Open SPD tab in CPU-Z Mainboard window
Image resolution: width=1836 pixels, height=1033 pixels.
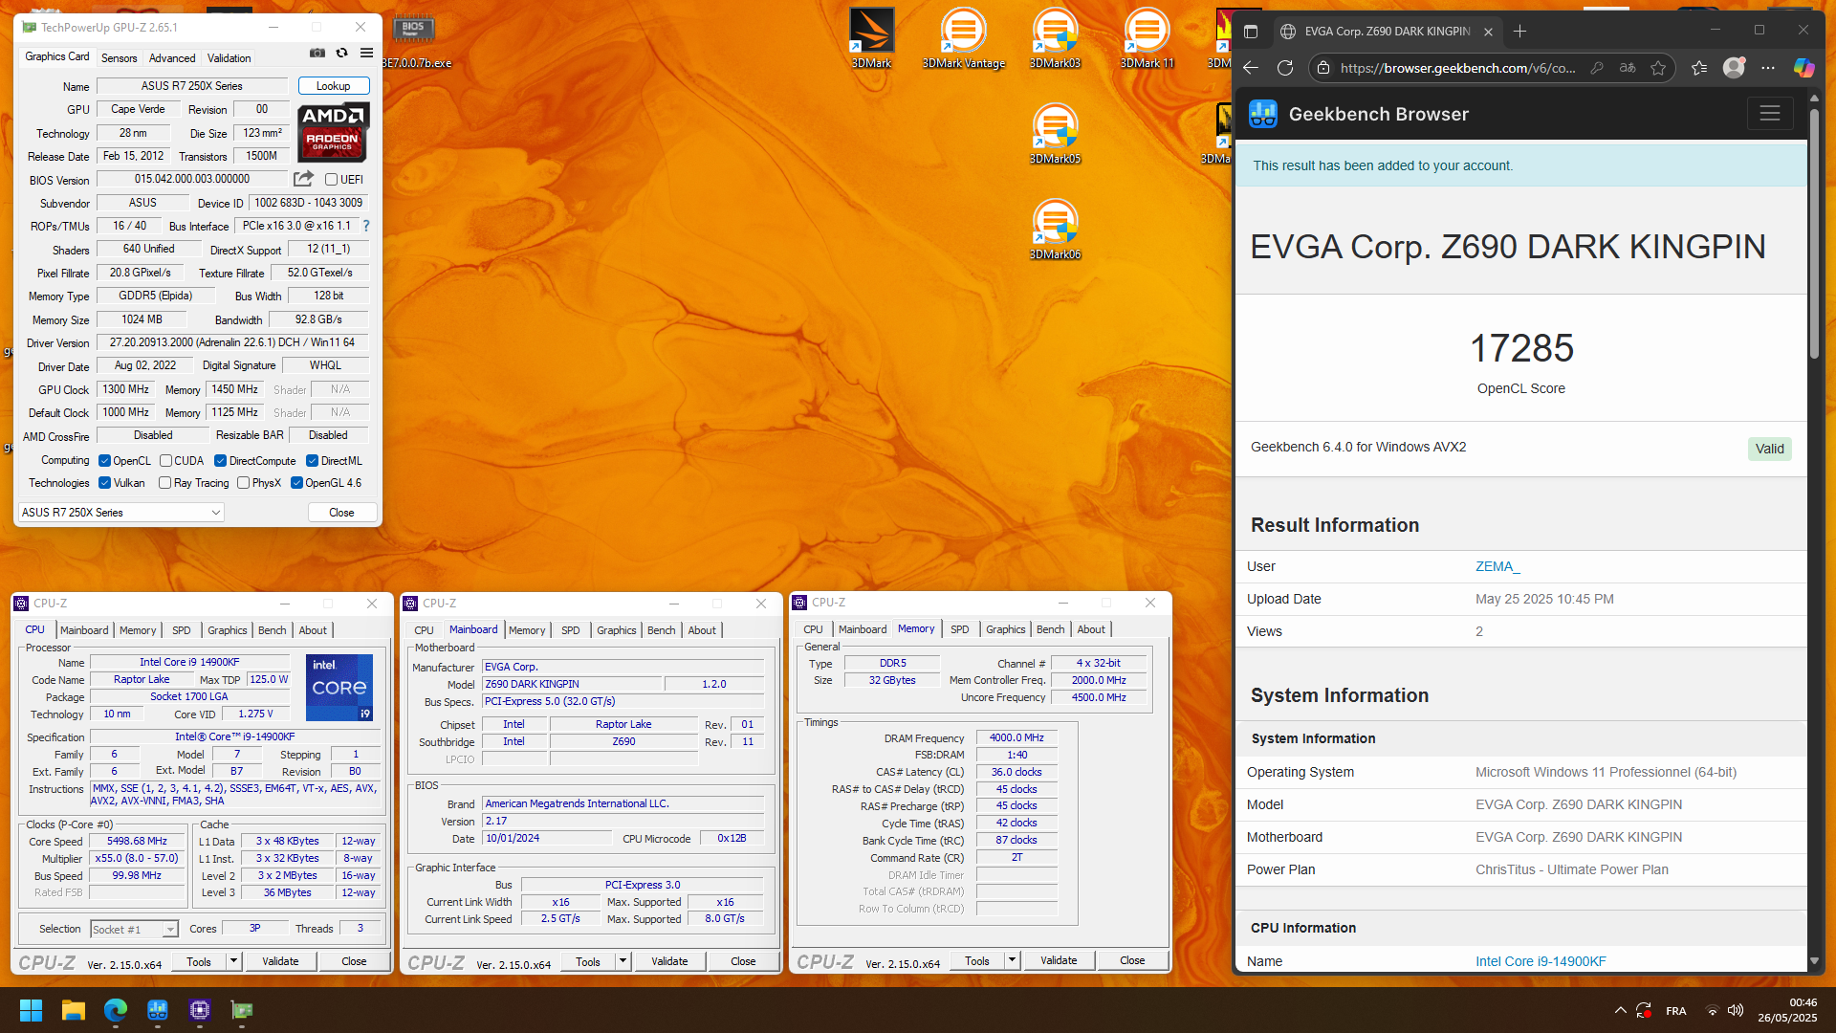click(571, 630)
